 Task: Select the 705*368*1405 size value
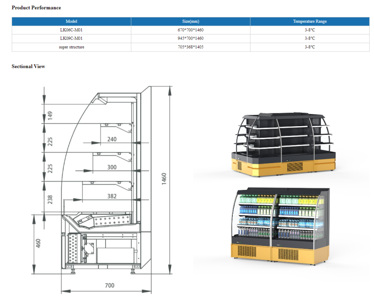pos(191,47)
